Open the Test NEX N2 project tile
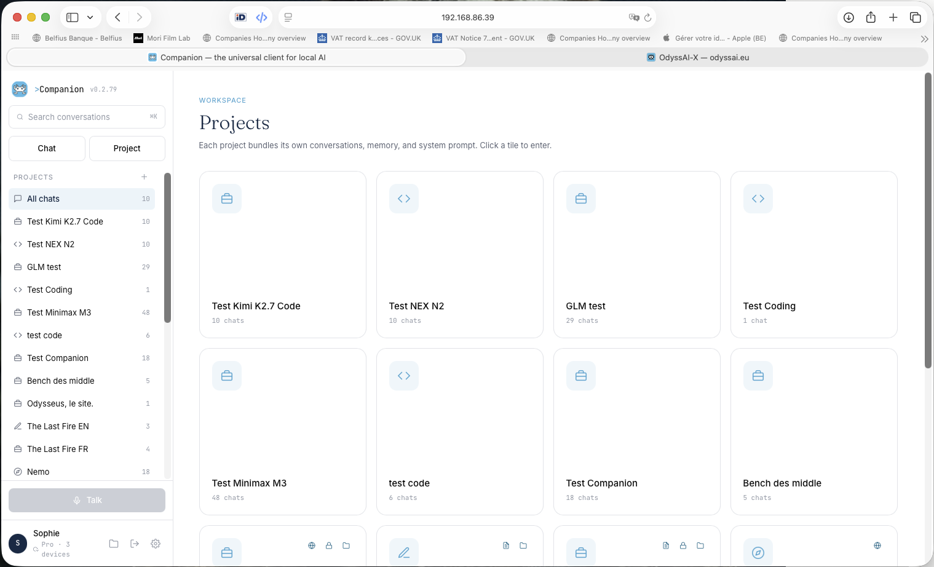The height and width of the screenshot is (567, 934). (460, 255)
